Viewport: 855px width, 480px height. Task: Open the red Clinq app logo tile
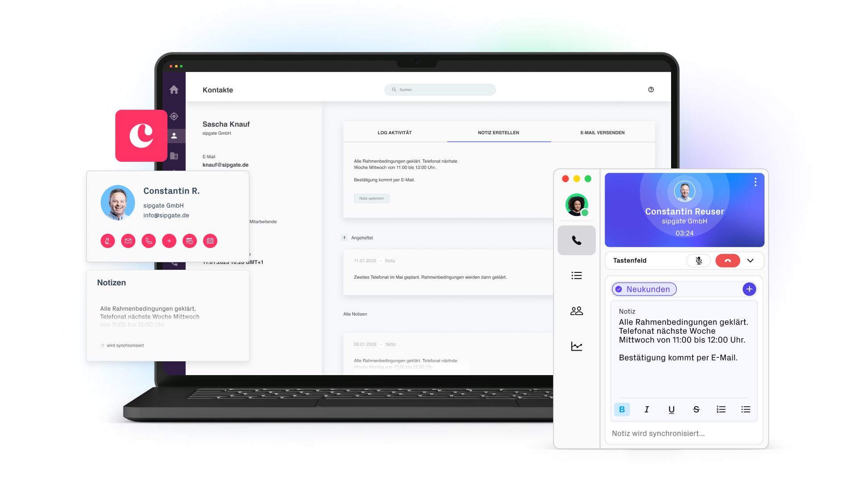pos(141,136)
